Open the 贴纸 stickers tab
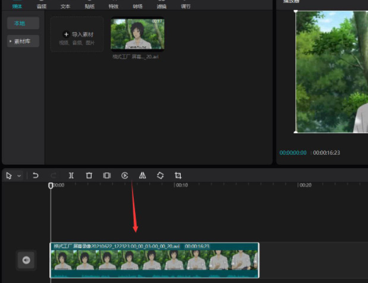The width and height of the screenshot is (368, 283). pyautogui.click(x=89, y=6)
